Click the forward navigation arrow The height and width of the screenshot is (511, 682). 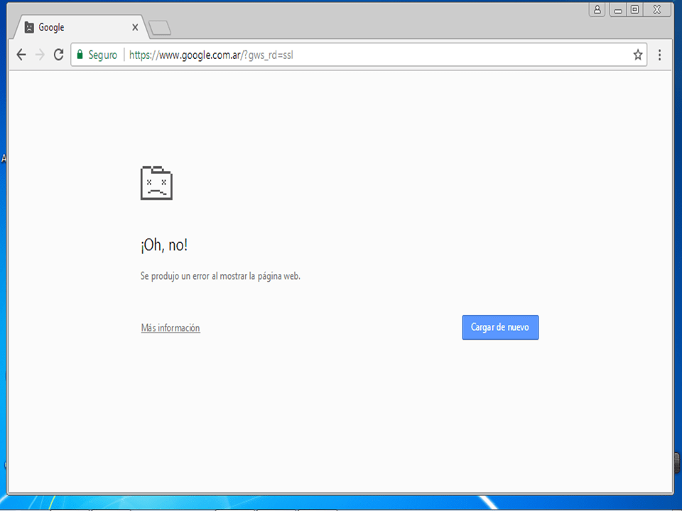[40, 54]
